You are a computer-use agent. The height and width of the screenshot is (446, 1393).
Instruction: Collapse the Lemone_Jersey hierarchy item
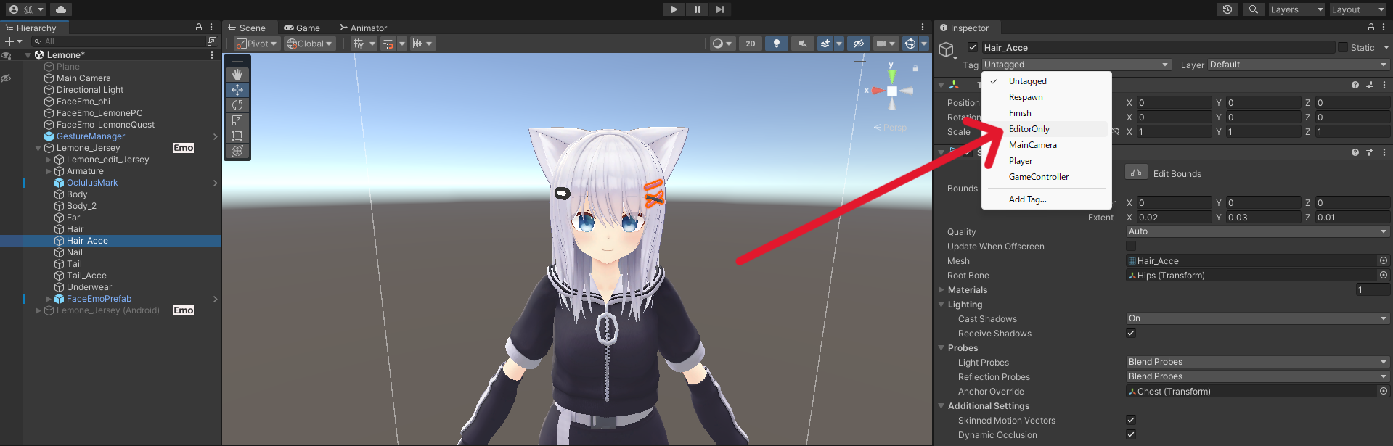38,148
